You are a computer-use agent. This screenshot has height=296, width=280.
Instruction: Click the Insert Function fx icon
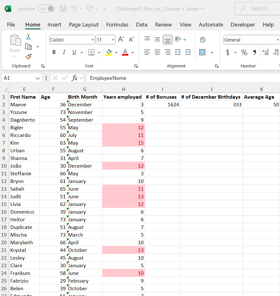pyautogui.click(x=75, y=78)
